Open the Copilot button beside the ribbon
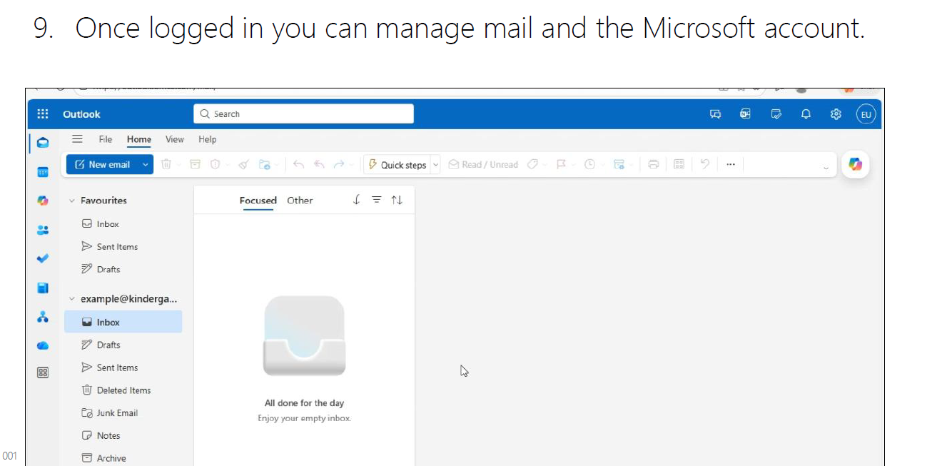947x466 pixels. [855, 164]
